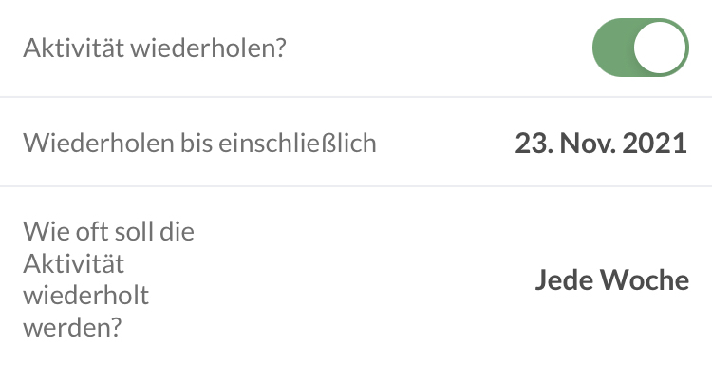Select the Wiederholen bis einschließlich row
Image resolution: width=712 pixels, height=366 pixels.
(356, 142)
